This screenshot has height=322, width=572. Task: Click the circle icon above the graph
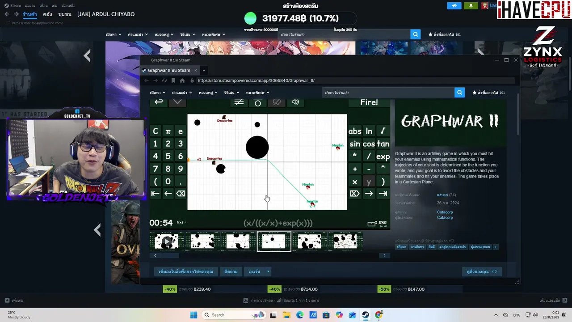[x=258, y=103]
